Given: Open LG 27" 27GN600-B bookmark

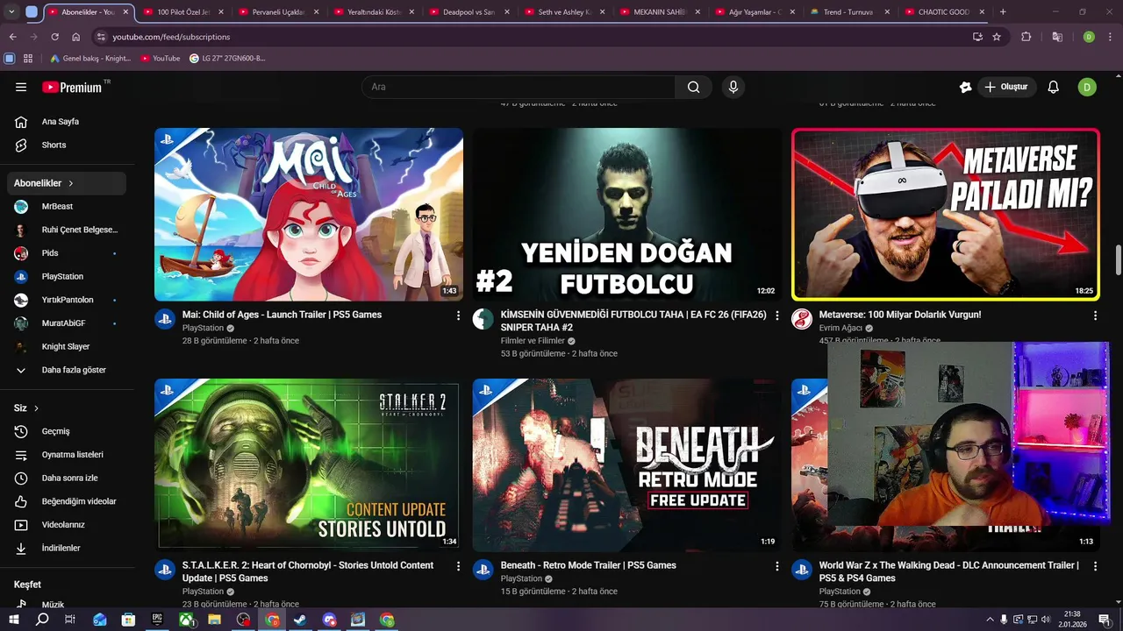Looking at the screenshot, I should coord(227,59).
